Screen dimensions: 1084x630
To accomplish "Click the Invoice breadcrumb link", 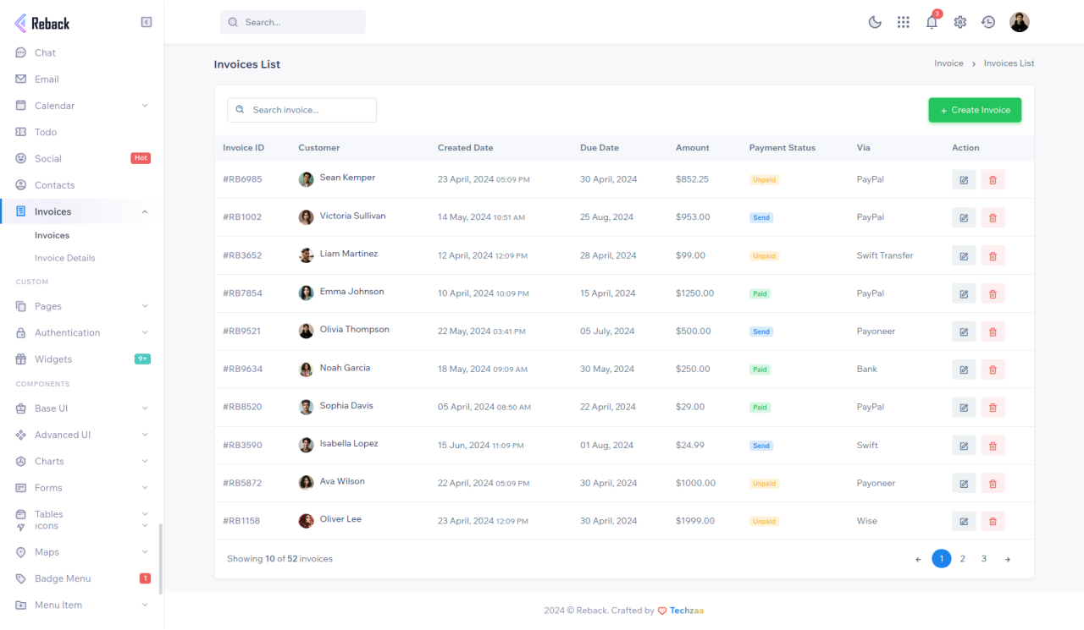I will (x=948, y=63).
